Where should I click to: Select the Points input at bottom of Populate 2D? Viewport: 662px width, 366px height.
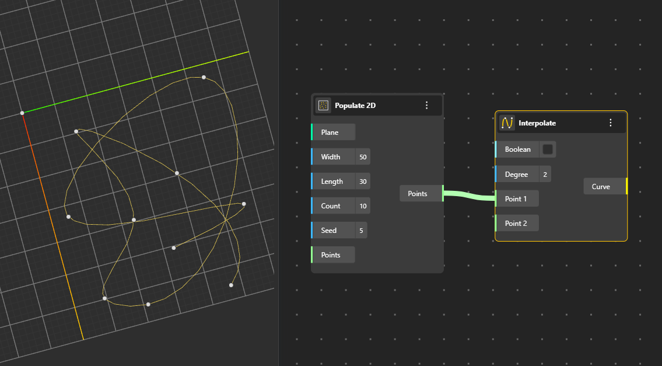click(332, 255)
